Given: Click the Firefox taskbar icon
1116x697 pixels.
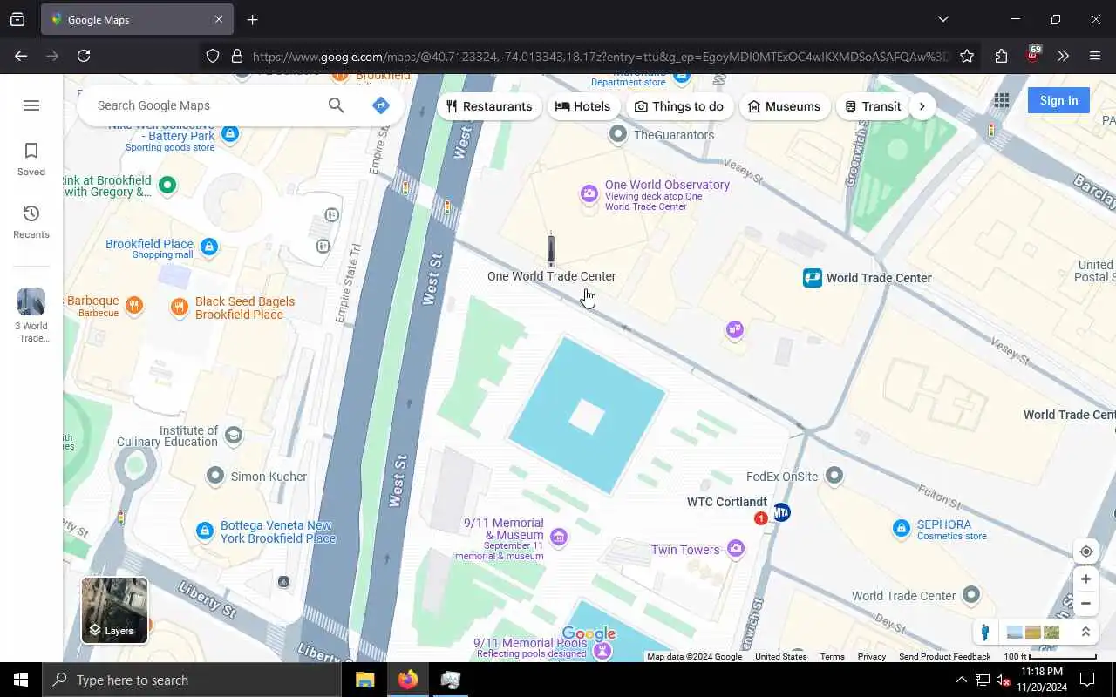Looking at the screenshot, I should (407, 680).
